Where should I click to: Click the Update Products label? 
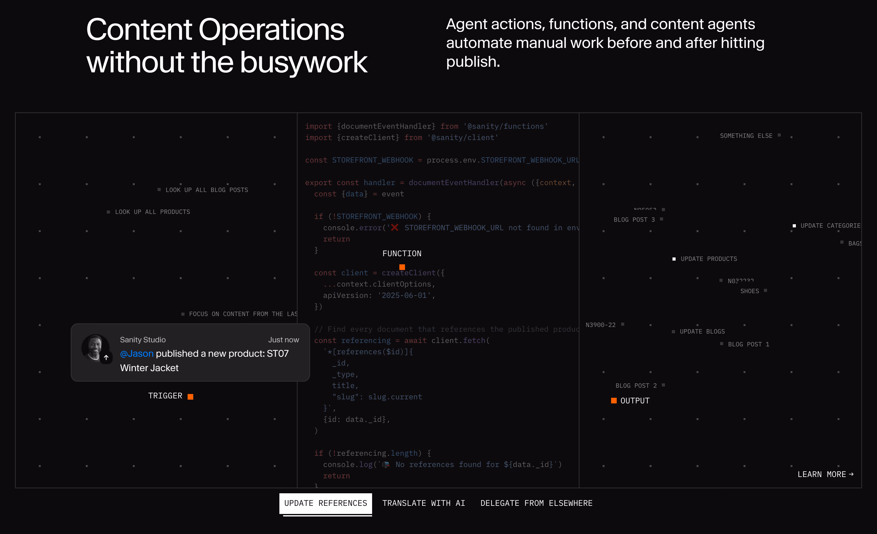pyautogui.click(x=708, y=259)
